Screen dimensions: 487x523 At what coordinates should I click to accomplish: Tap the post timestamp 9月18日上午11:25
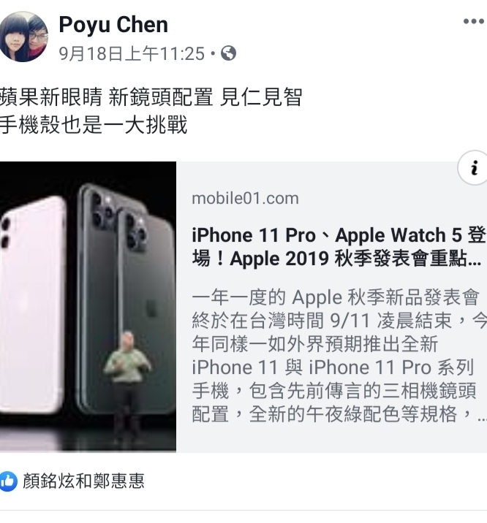pyautogui.click(x=132, y=53)
